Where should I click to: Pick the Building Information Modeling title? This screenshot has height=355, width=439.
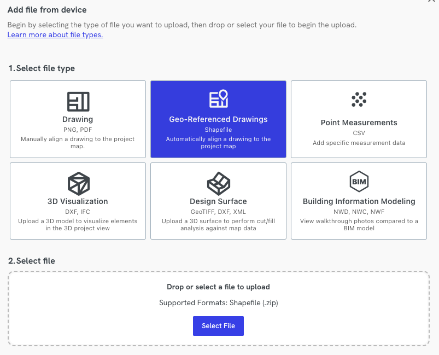point(359,201)
